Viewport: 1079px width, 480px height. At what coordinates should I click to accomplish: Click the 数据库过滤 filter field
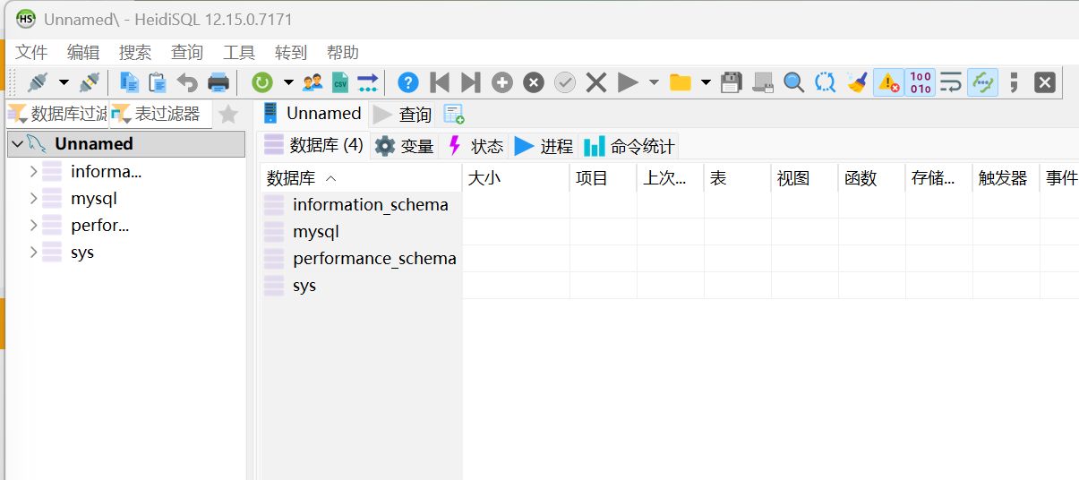(57, 114)
